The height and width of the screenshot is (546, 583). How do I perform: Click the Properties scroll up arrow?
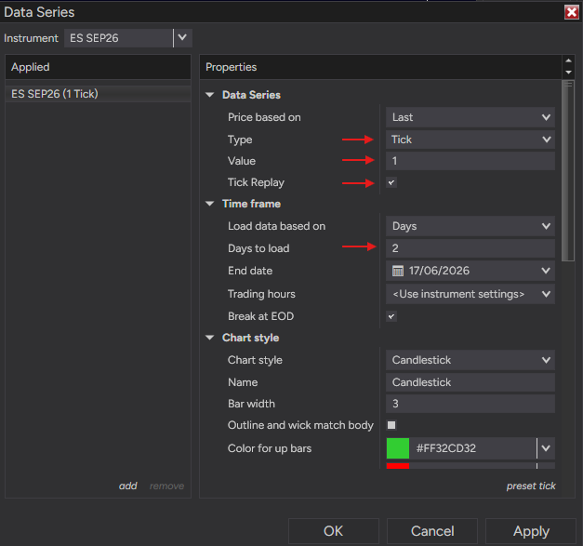[x=568, y=60]
